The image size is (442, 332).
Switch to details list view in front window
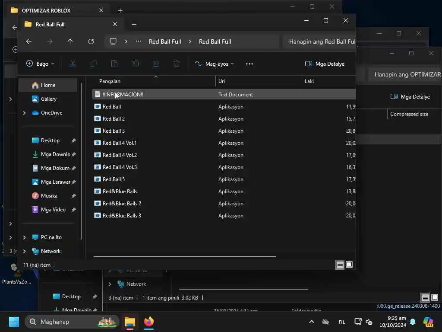[340, 265]
